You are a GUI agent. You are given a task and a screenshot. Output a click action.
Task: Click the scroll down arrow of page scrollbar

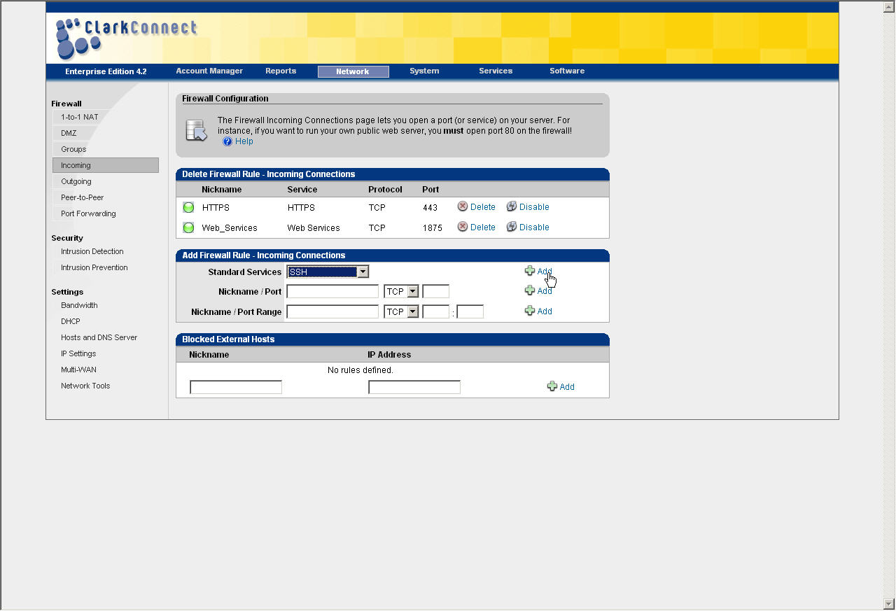(889, 603)
